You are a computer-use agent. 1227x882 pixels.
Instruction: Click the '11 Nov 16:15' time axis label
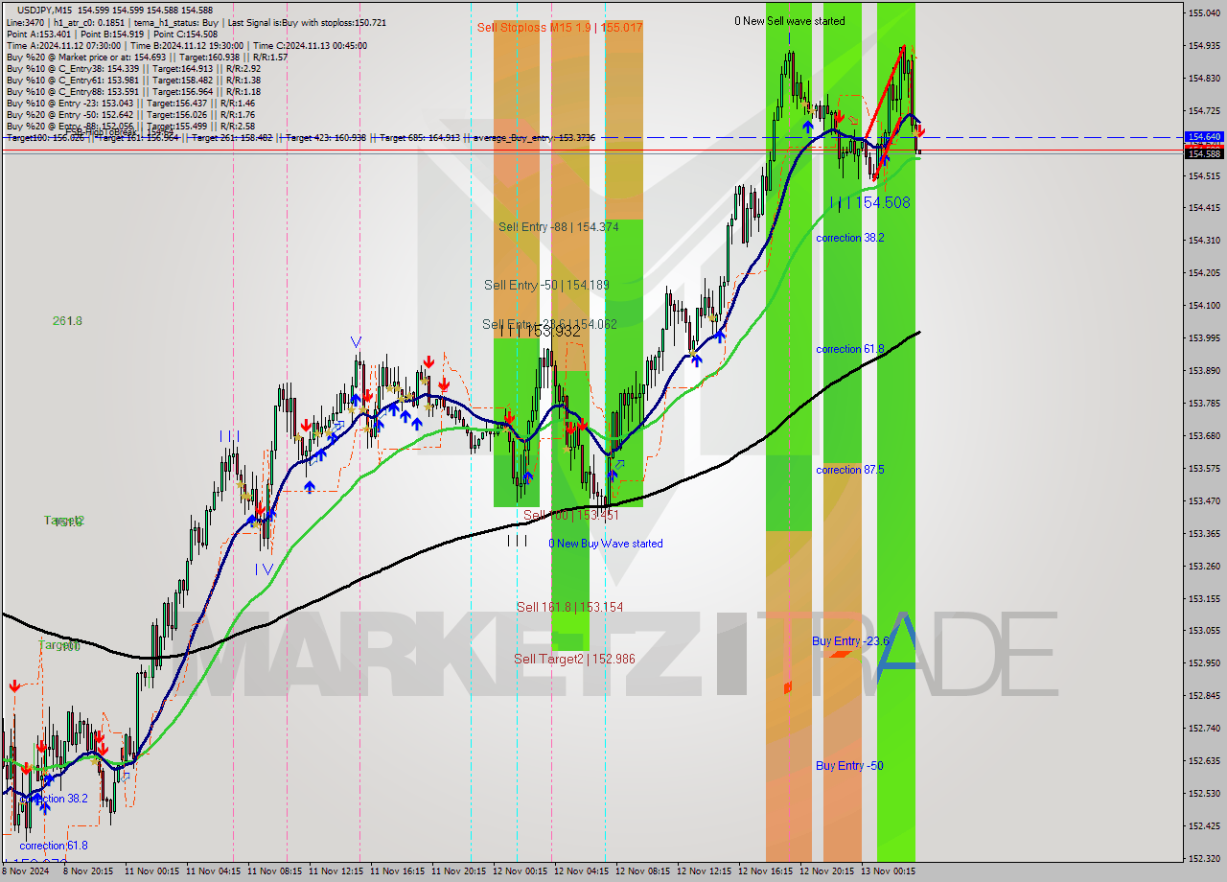tap(398, 871)
